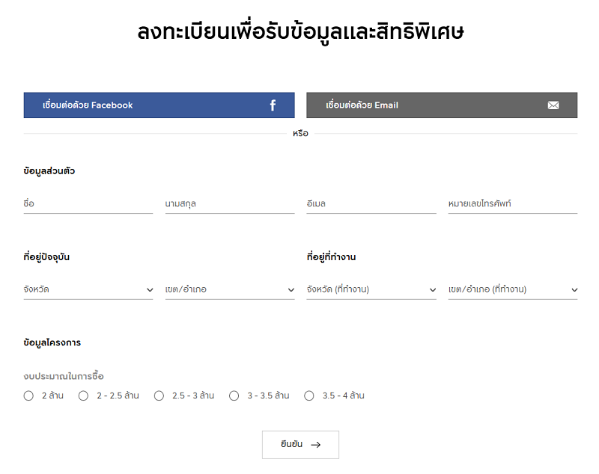
Task: Click chevron arrow of work district dropdown
Action: click(574, 290)
